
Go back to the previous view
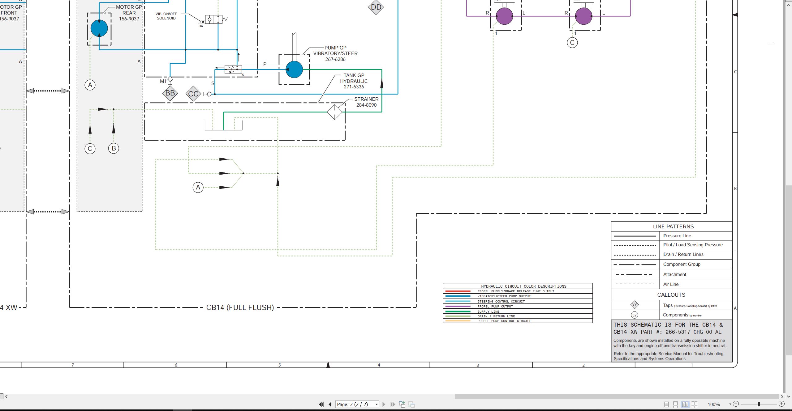402,404
